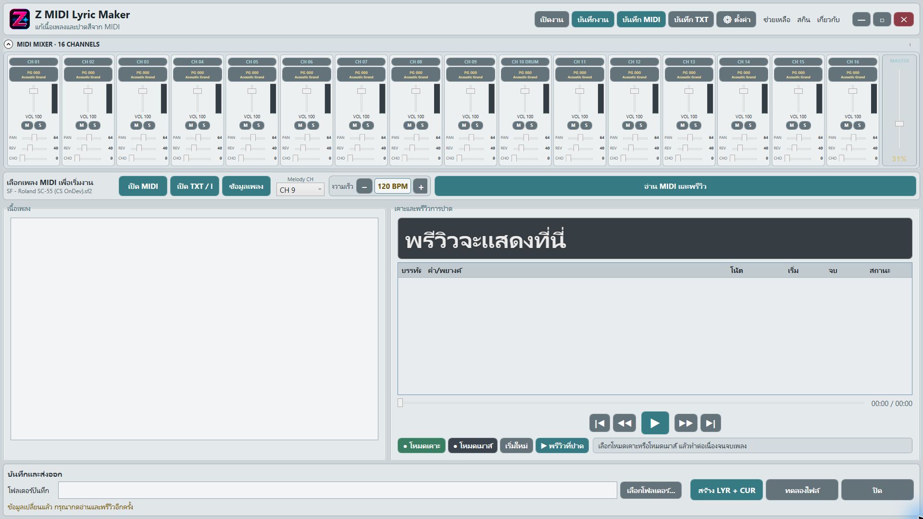Open the Melody CH dropdown
Image resolution: width=923 pixels, height=519 pixels.
[300, 190]
